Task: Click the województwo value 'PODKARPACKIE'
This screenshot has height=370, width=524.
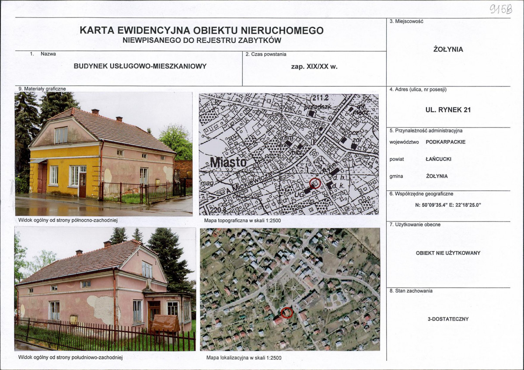Action: [x=445, y=142]
